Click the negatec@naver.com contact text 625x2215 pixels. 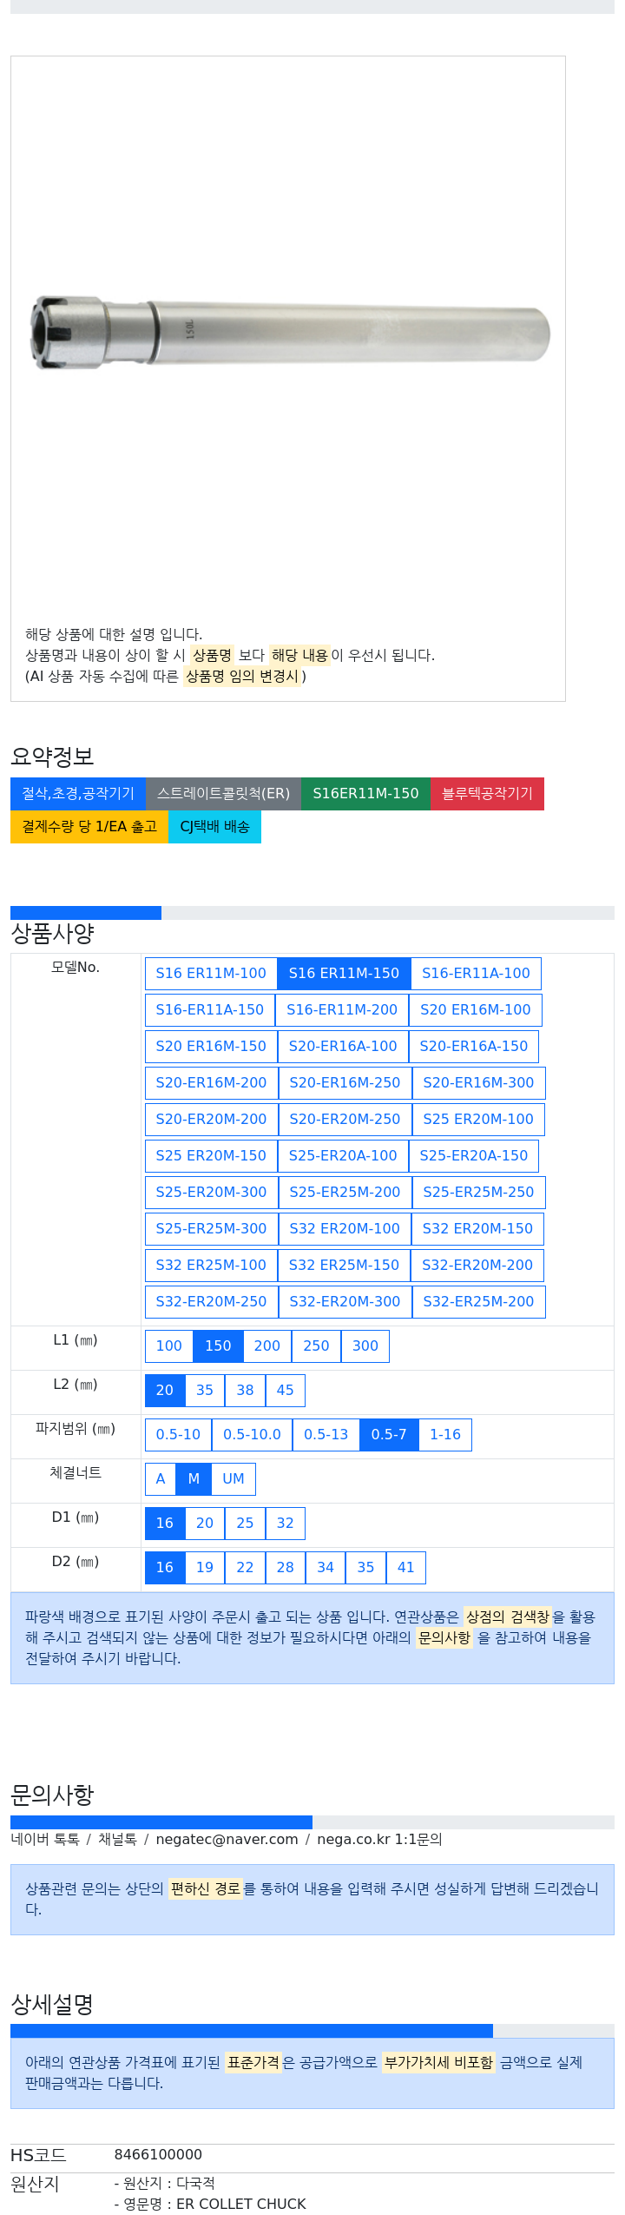[227, 1840]
